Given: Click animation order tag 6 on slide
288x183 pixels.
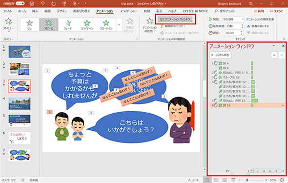Looking at the screenshot, I should [49, 112].
